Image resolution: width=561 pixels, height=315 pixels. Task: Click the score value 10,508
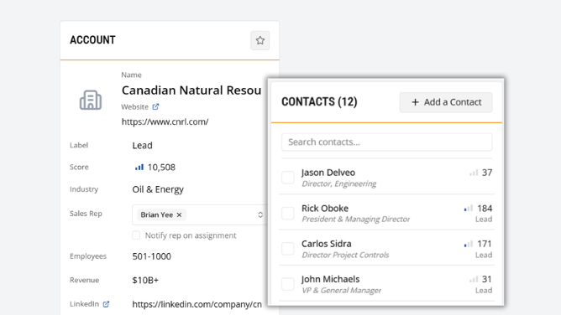(x=161, y=168)
